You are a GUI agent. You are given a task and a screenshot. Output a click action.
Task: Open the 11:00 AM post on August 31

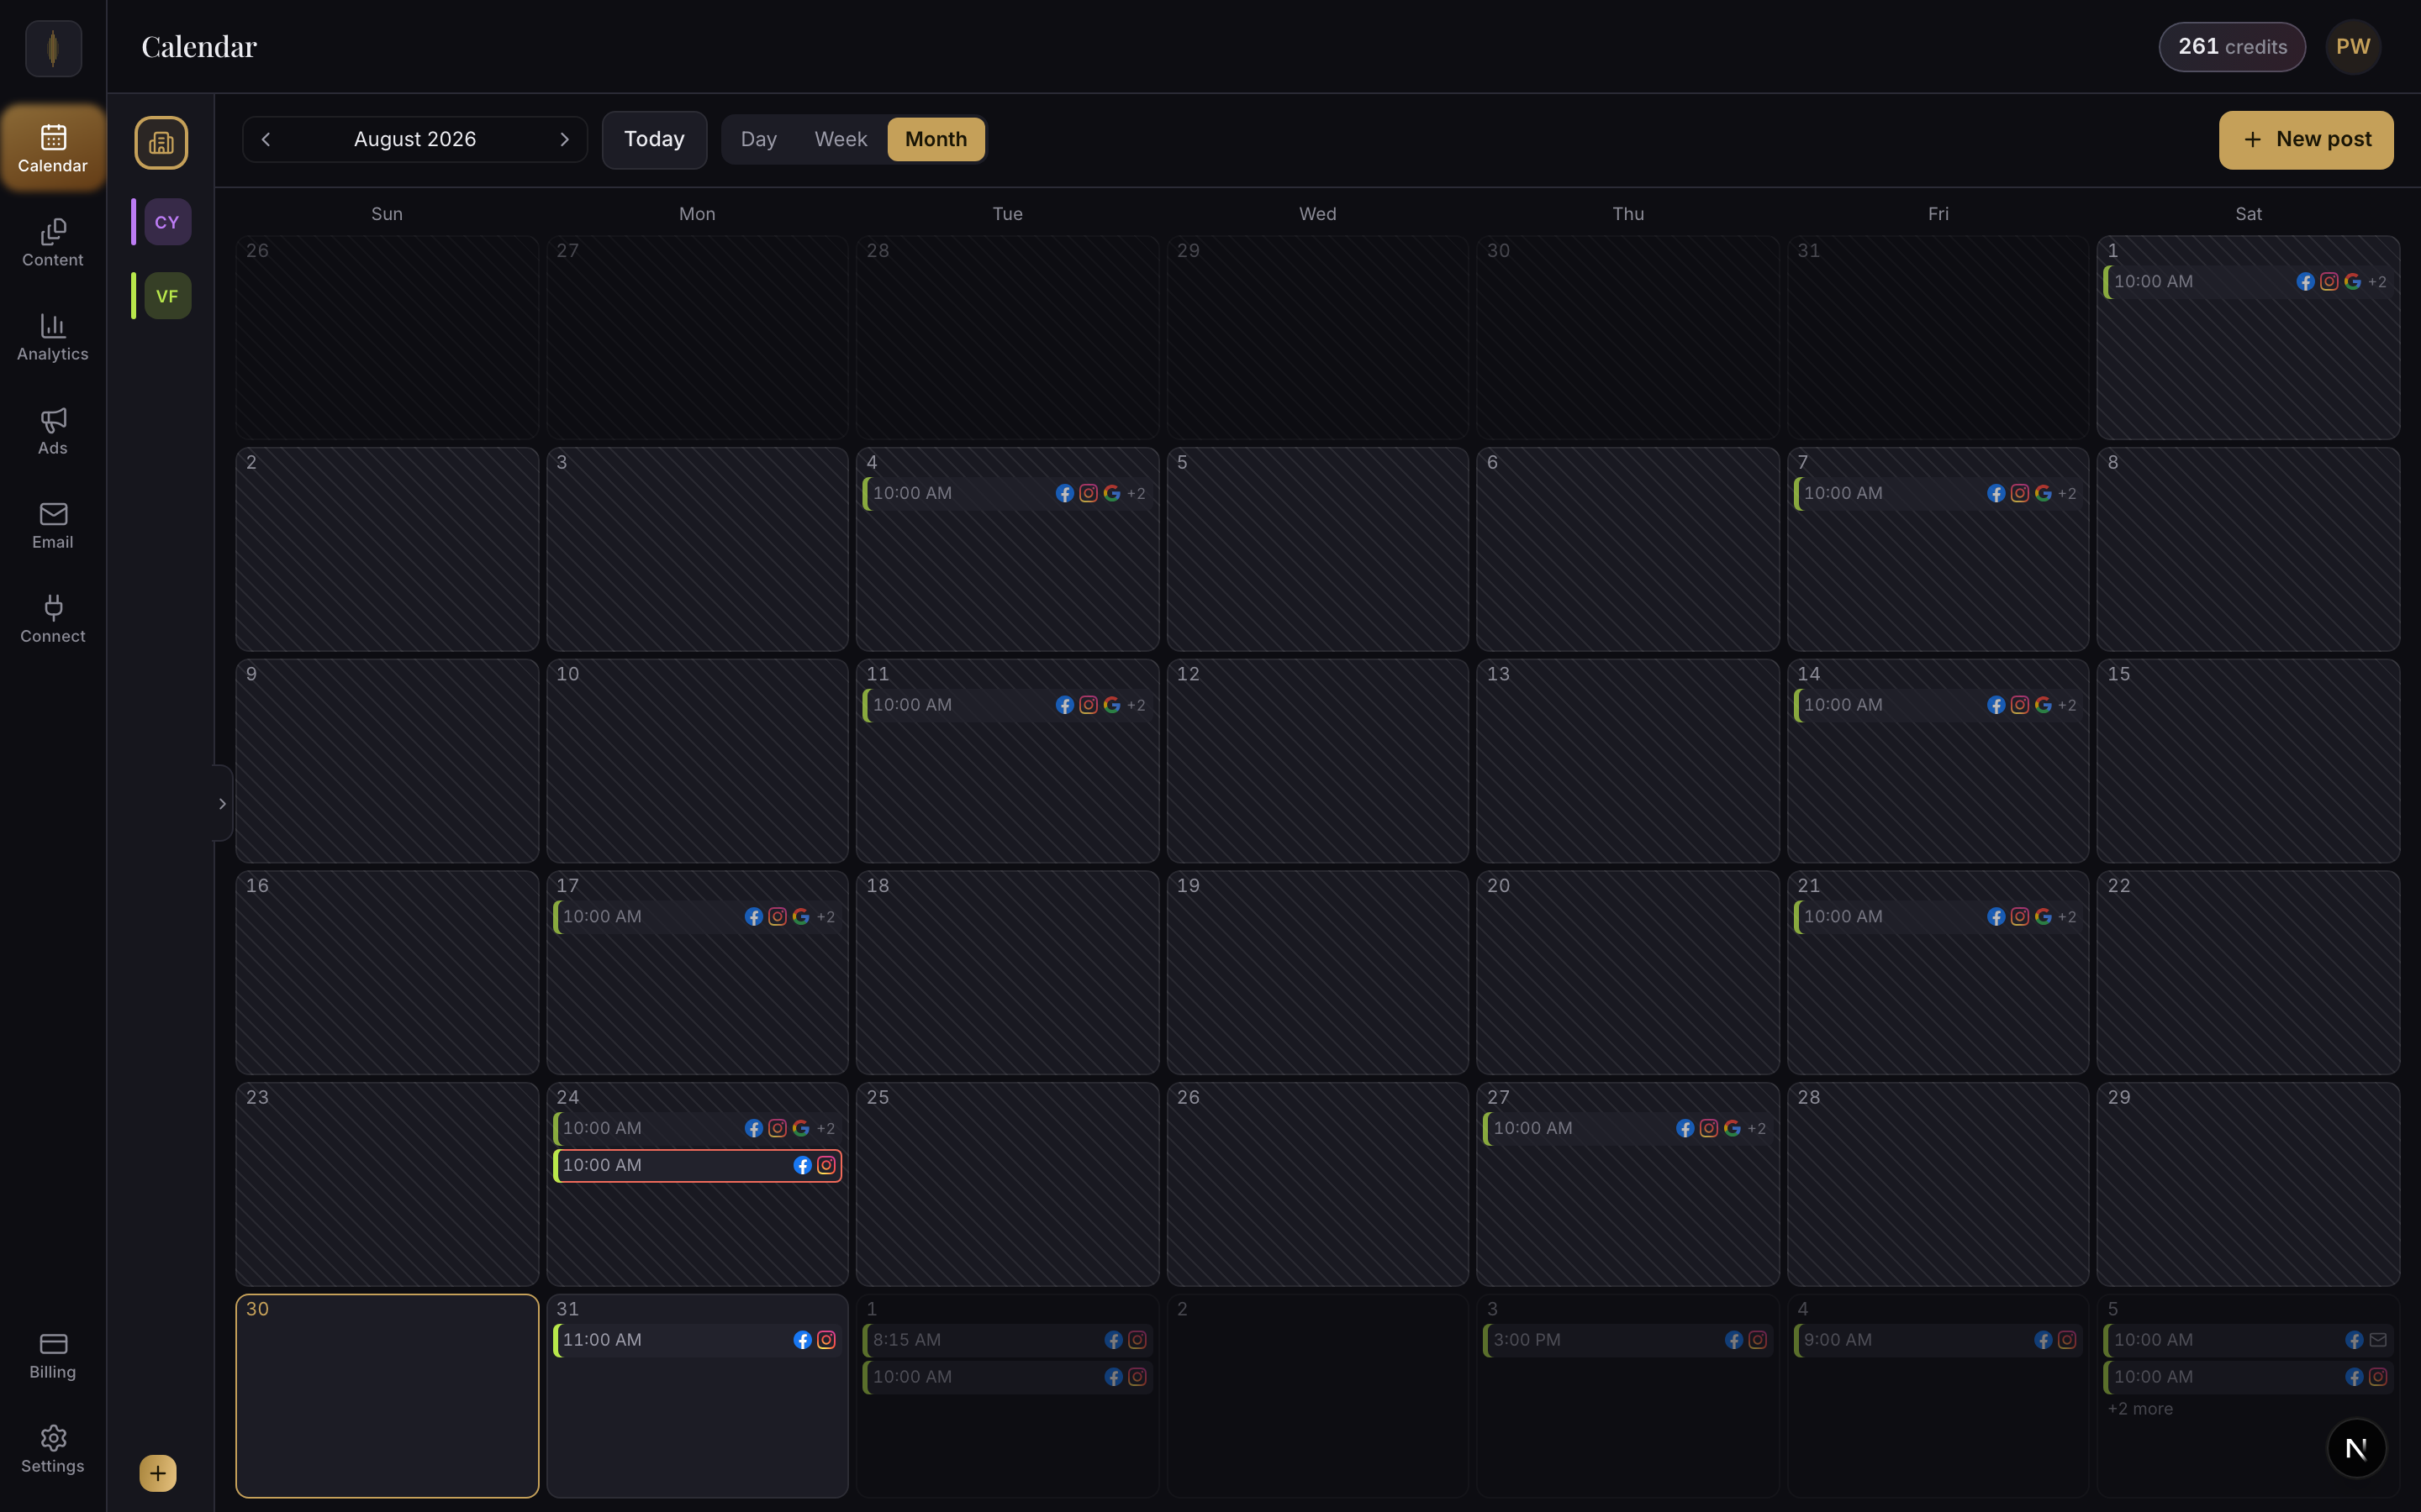(x=697, y=1340)
